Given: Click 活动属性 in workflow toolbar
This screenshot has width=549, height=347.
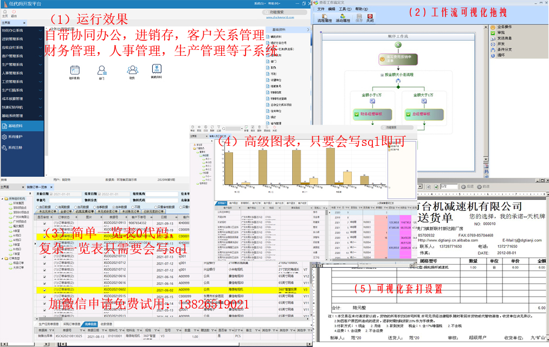Looking at the screenshot, I should [x=343, y=18].
